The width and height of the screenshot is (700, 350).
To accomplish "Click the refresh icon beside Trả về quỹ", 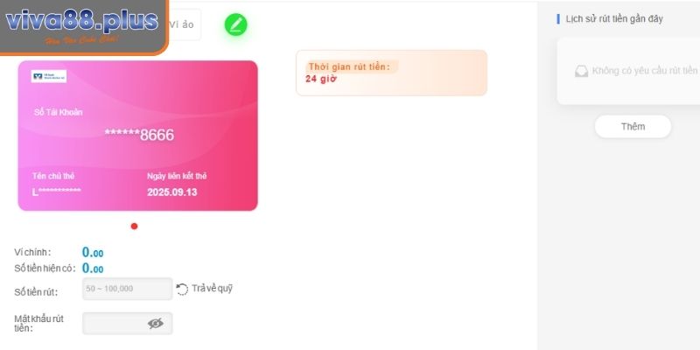I will (x=182, y=290).
